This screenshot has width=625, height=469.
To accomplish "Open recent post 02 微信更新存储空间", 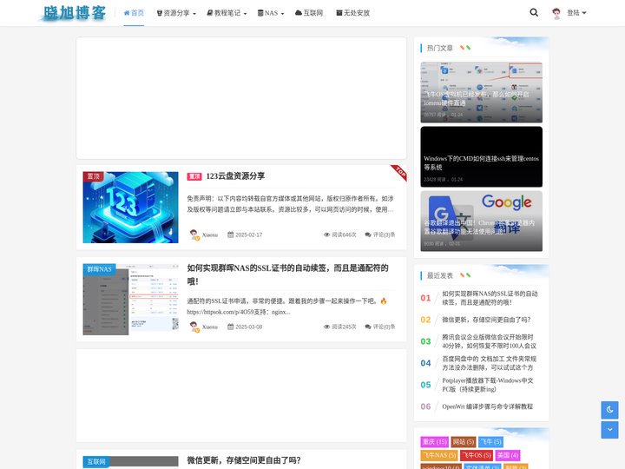I will click(486, 320).
